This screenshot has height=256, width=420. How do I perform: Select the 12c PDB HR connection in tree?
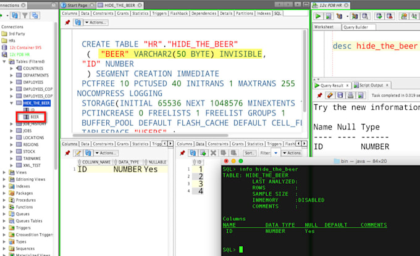pyautogui.click(x=19, y=54)
